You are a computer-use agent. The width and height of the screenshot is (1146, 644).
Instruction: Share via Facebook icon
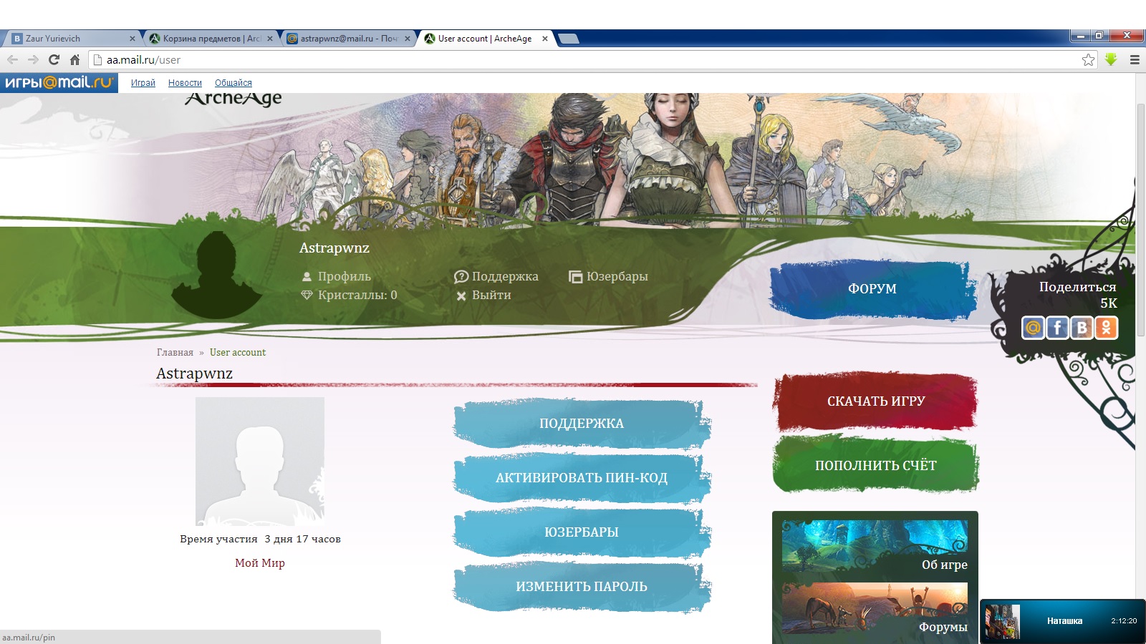pyautogui.click(x=1057, y=328)
